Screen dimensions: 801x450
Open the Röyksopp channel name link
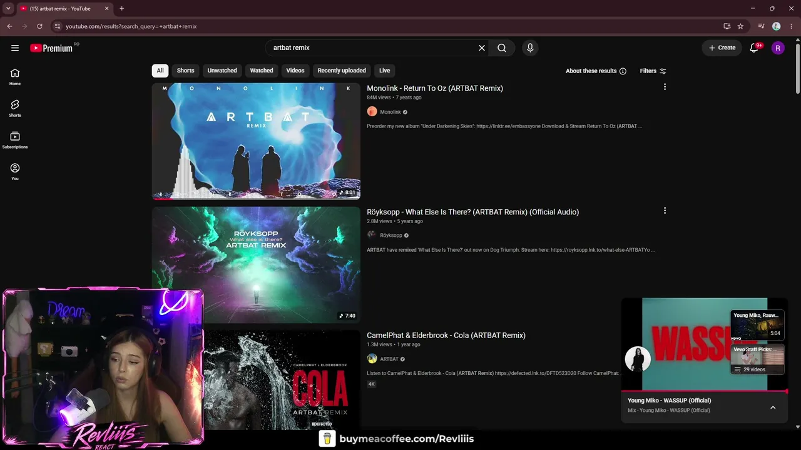point(391,236)
